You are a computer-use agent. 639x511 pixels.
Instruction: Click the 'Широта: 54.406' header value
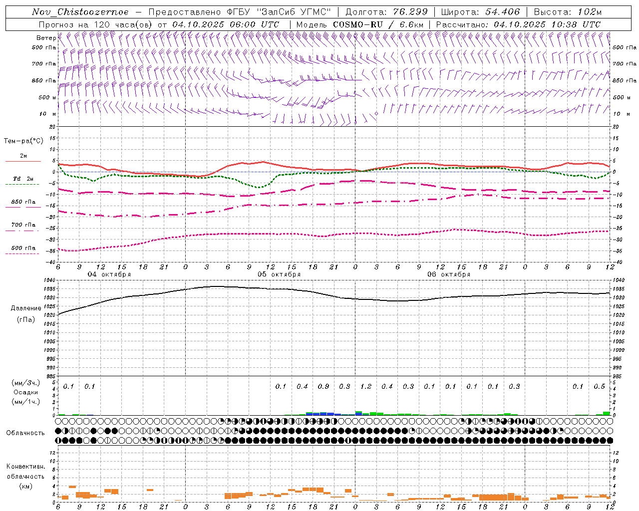pyautogui.click(x=480, y=12)
